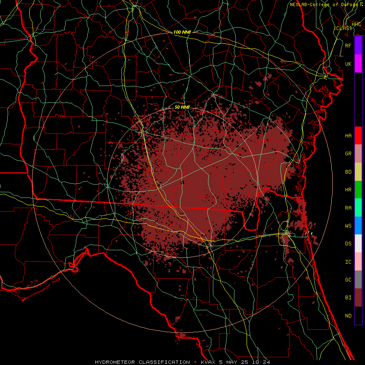This screenshot has height=365, width=365.
Task: Click the ND black legend swatch
Action: point(358,316)
